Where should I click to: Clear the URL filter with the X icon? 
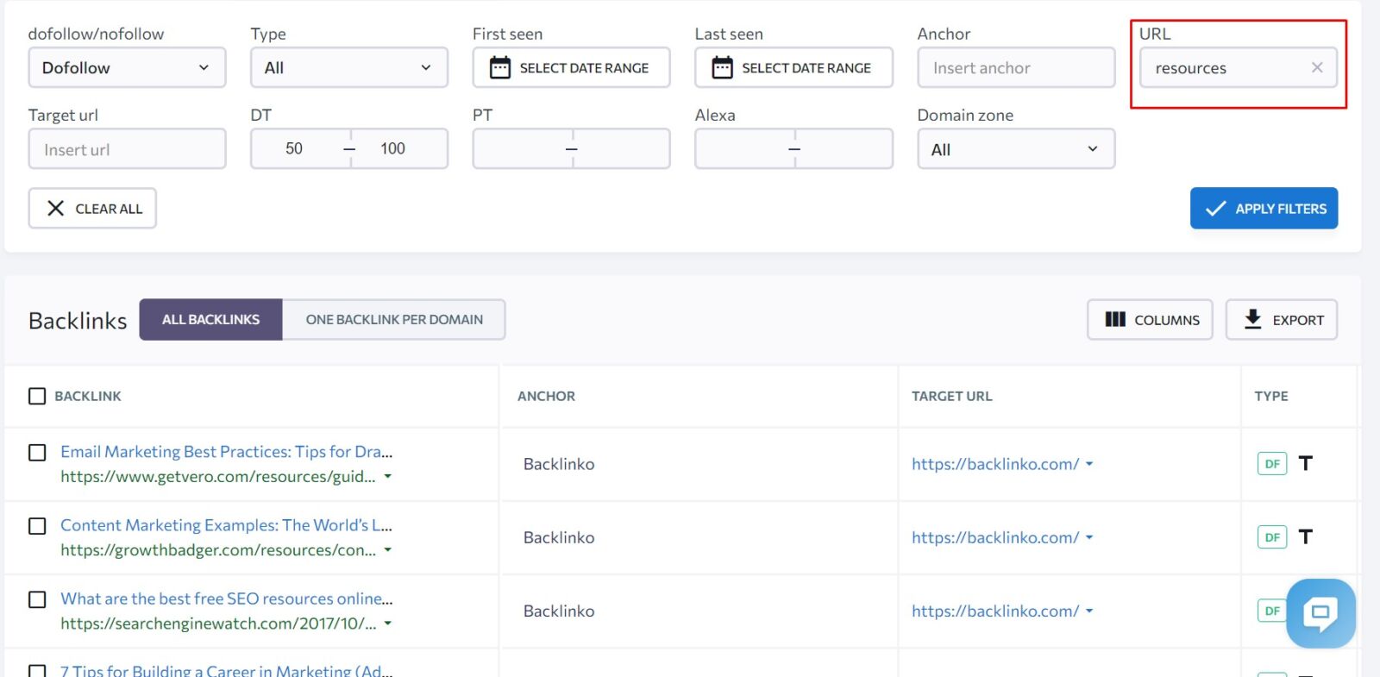(x=1316, y=67)
